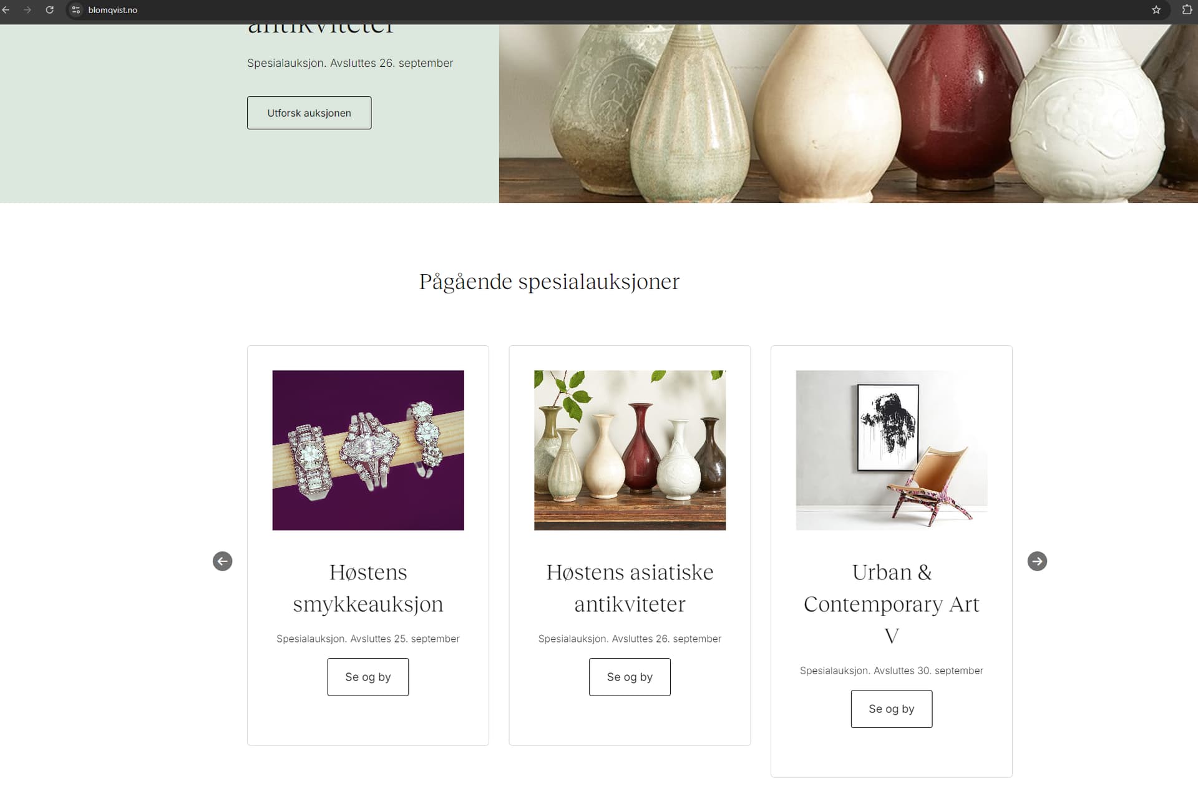Open the Urban & Contemporary Art V title

coord(892,604)
